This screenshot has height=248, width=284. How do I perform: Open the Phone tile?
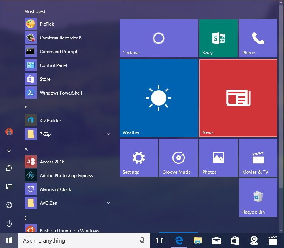(x=258, y=38)
